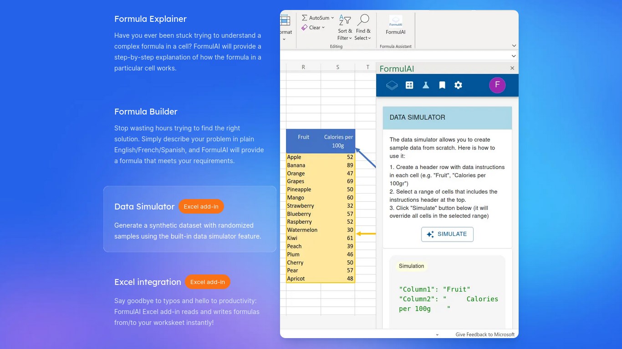Image resolution: width=622 pixels, height=349 pixels.
Task: Select the Pear cell
Action: [x=303, y=270]
